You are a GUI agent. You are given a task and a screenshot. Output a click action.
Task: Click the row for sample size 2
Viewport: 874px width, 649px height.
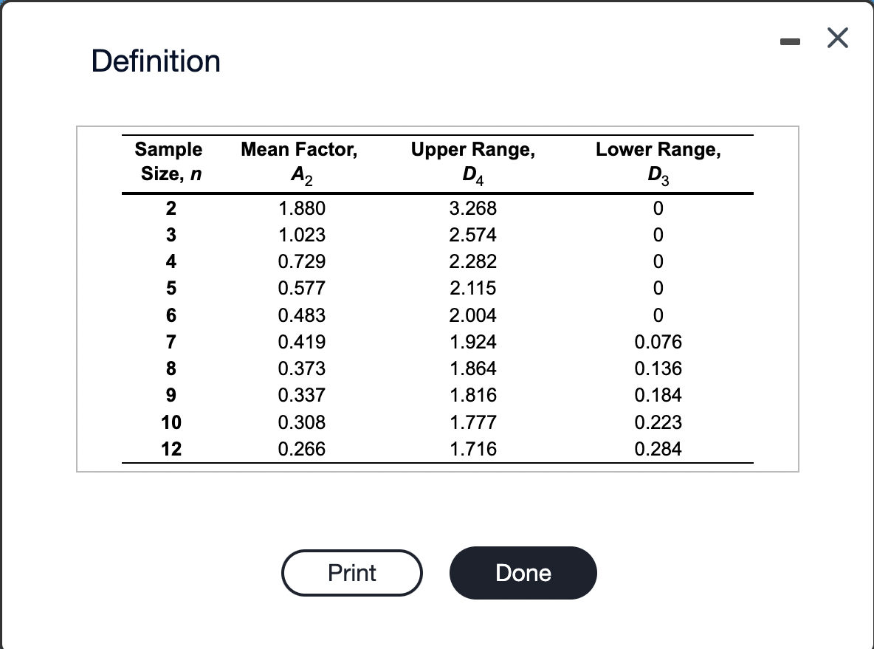[171, 208]
